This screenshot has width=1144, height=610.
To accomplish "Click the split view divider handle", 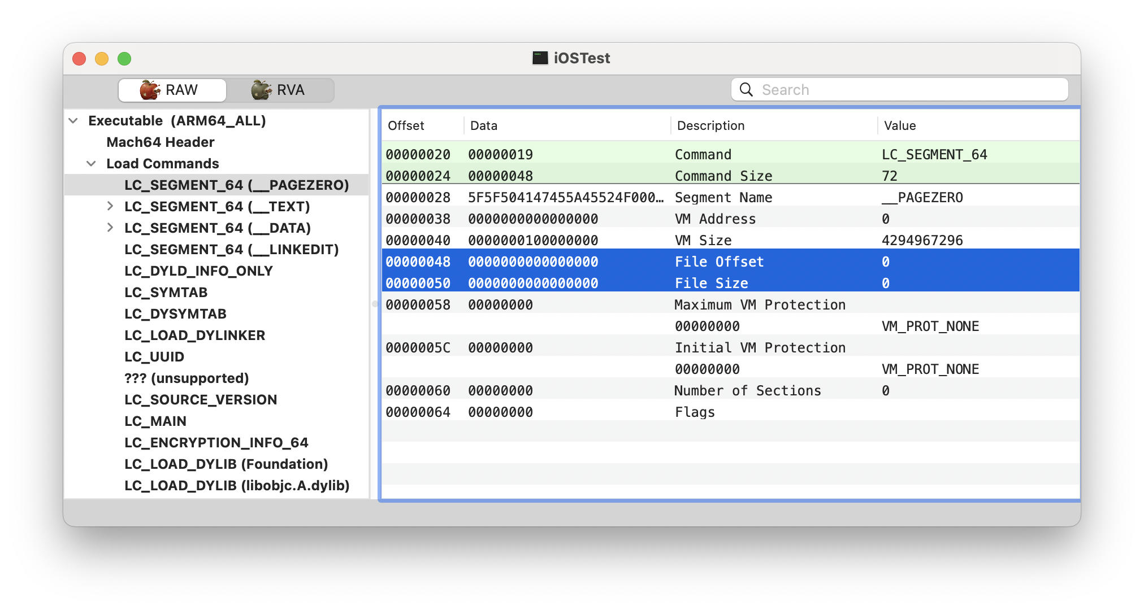I will [x=374, y=304].
